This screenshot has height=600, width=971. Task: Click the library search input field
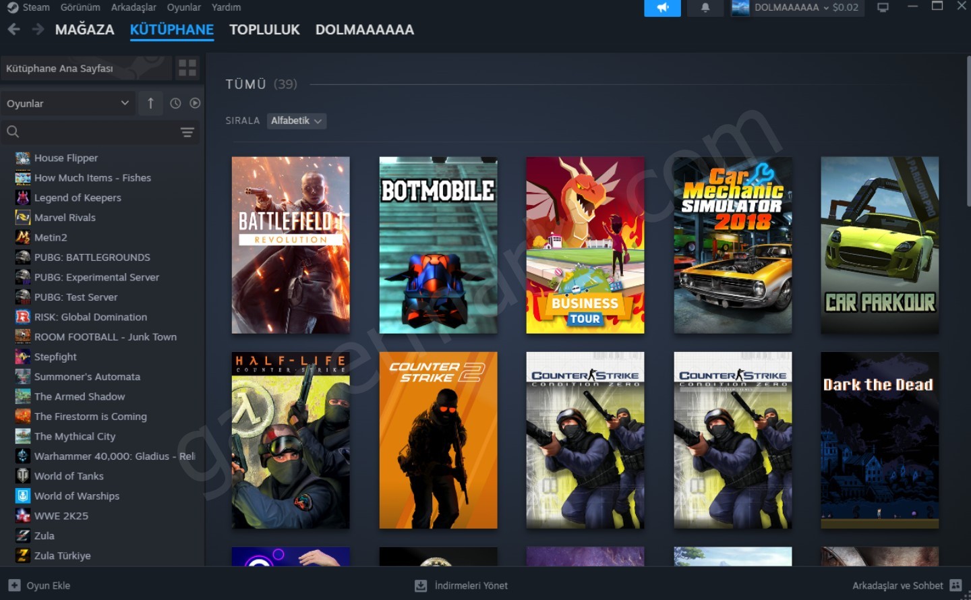[100, 132]
